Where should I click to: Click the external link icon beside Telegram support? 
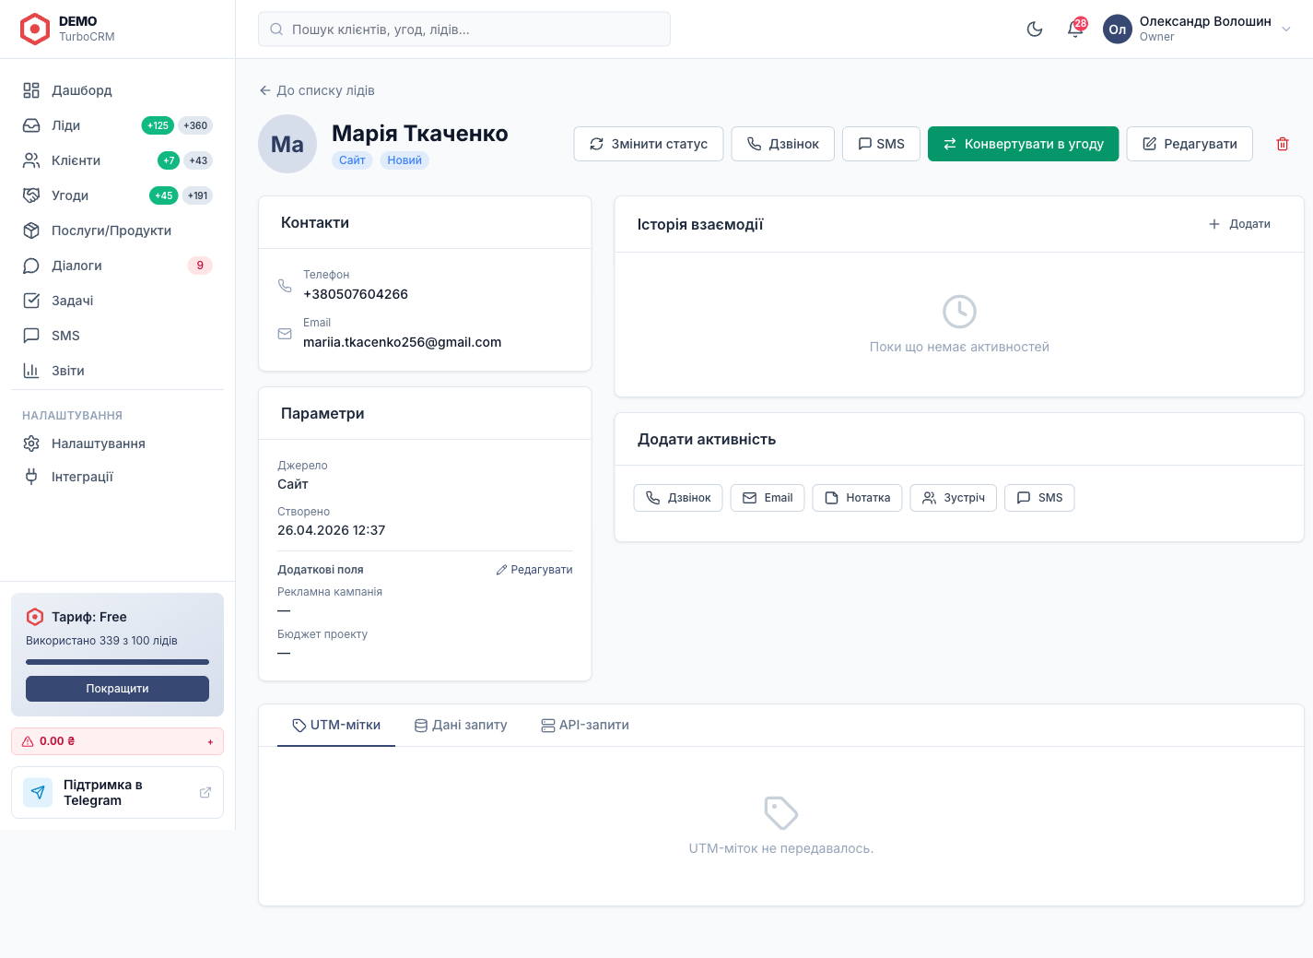pyautogui.click(x=205, y=793)
